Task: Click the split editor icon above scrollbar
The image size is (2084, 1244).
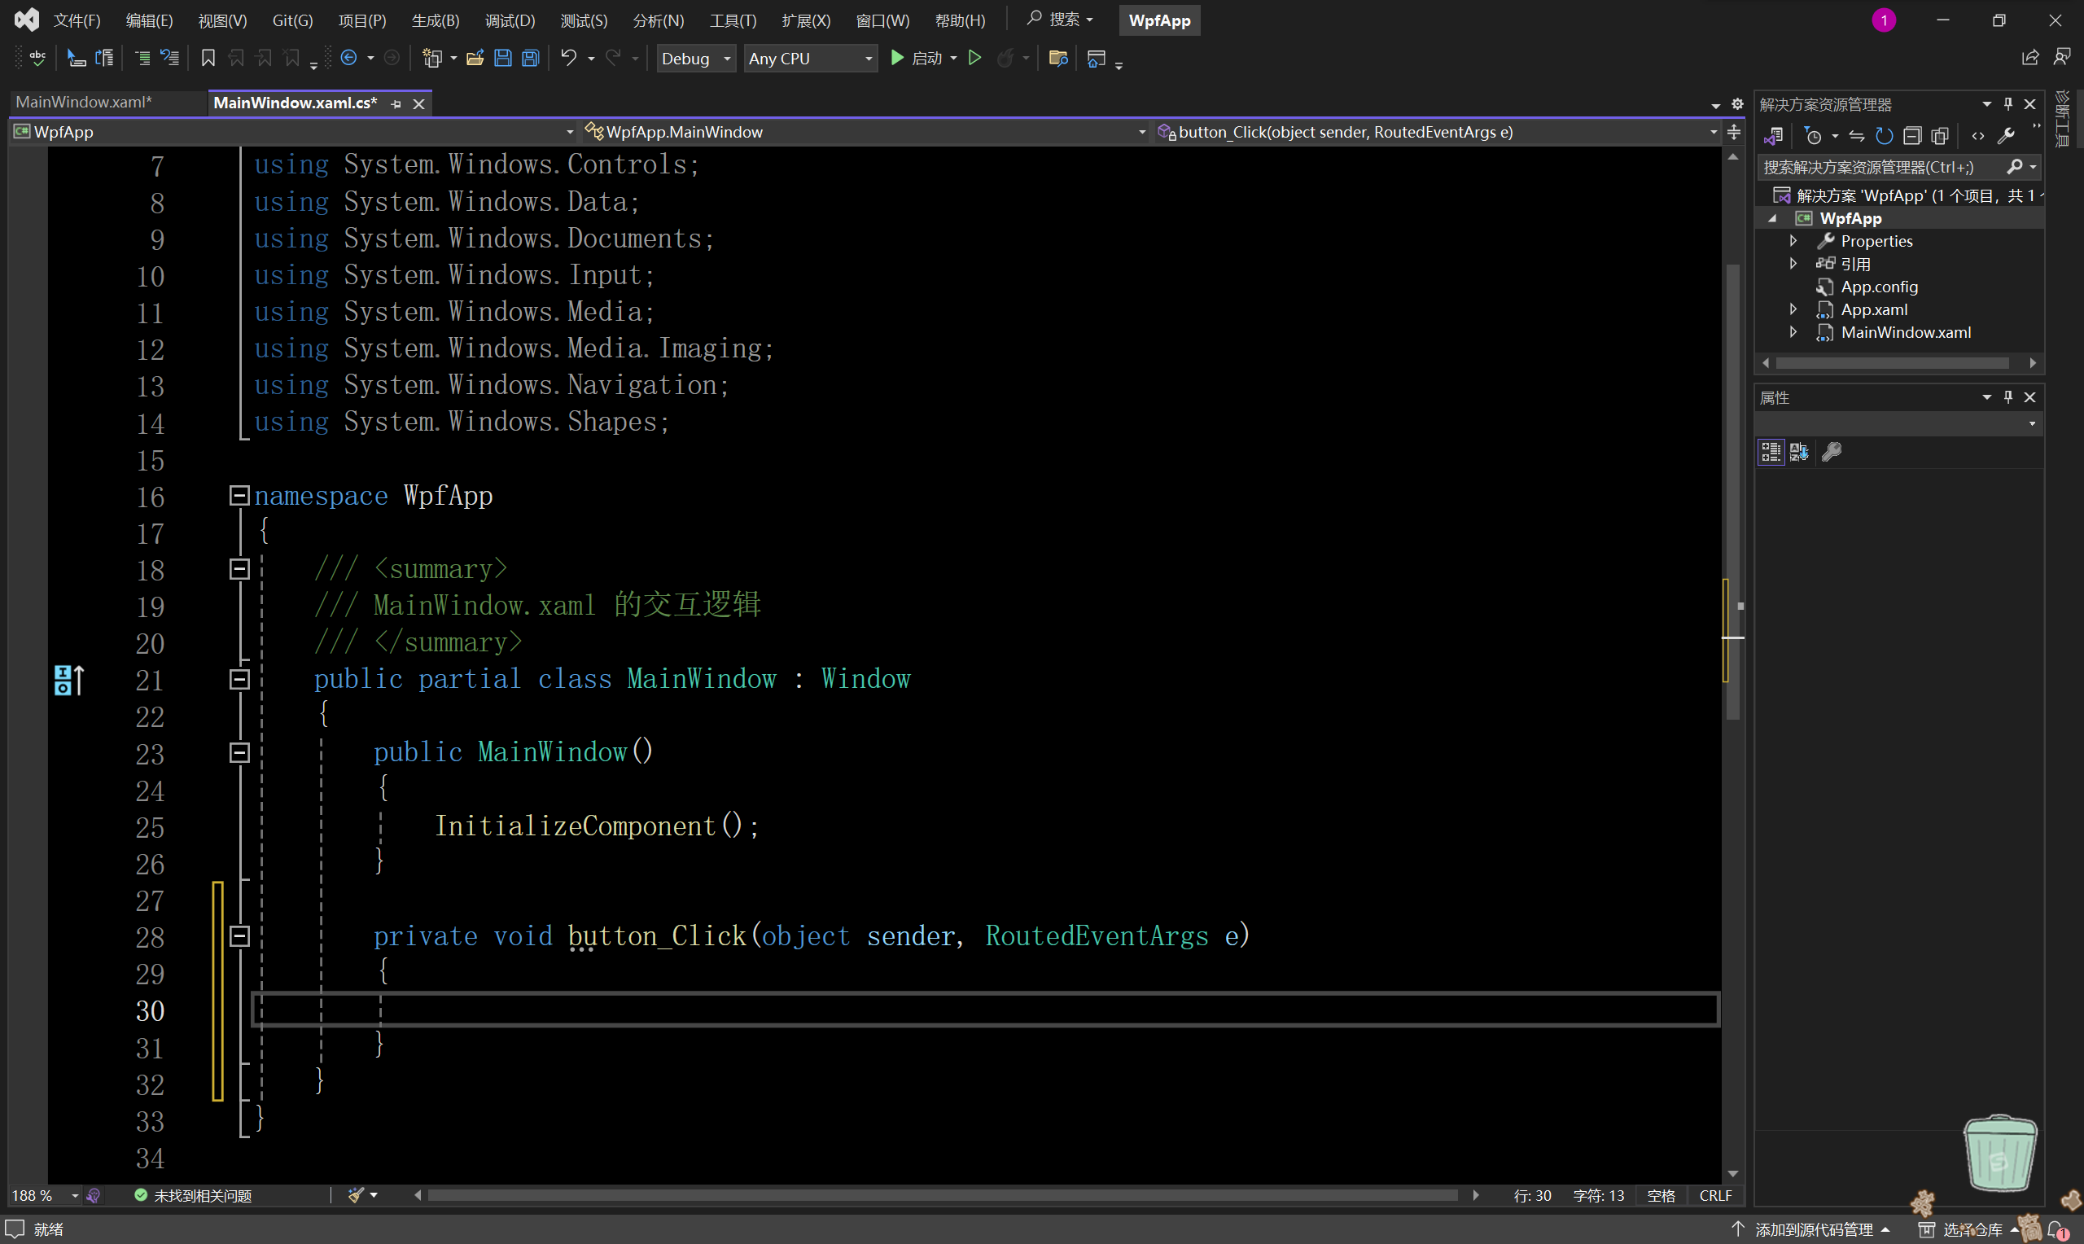Action: pos(1734,132)
